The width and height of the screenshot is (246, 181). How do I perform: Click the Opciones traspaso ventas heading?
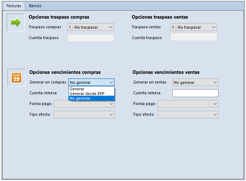click(160, 17)
